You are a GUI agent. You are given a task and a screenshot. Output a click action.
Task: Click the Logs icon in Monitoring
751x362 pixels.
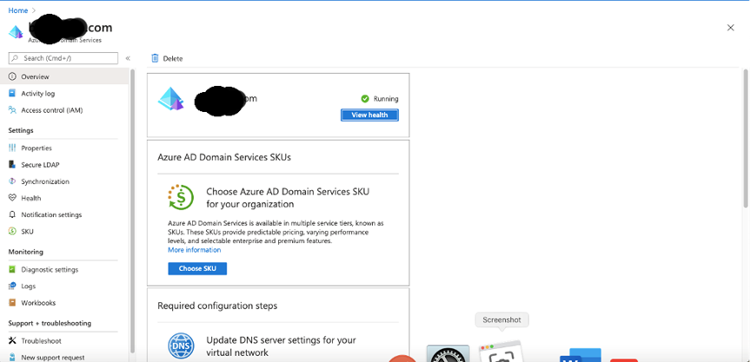coord(12,286)
